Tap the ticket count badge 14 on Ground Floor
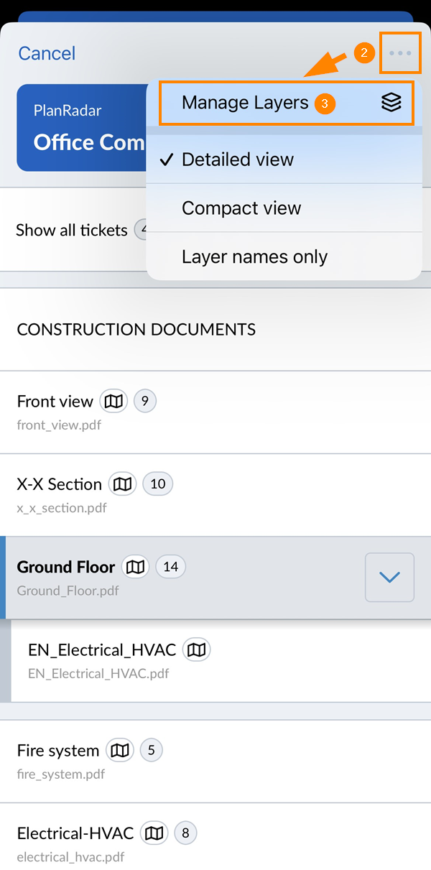431x870 pixels. (x=170, y=566)
